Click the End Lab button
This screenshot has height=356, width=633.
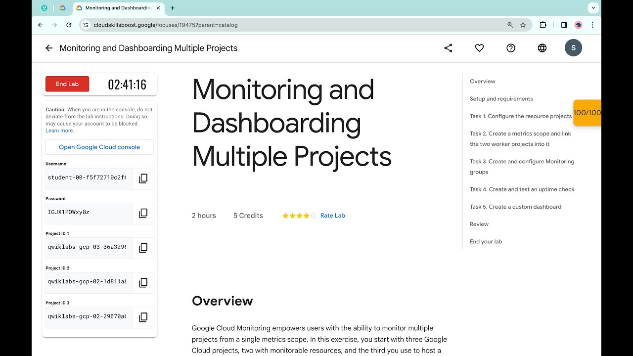pyautogui.click(x=67, y=84)
